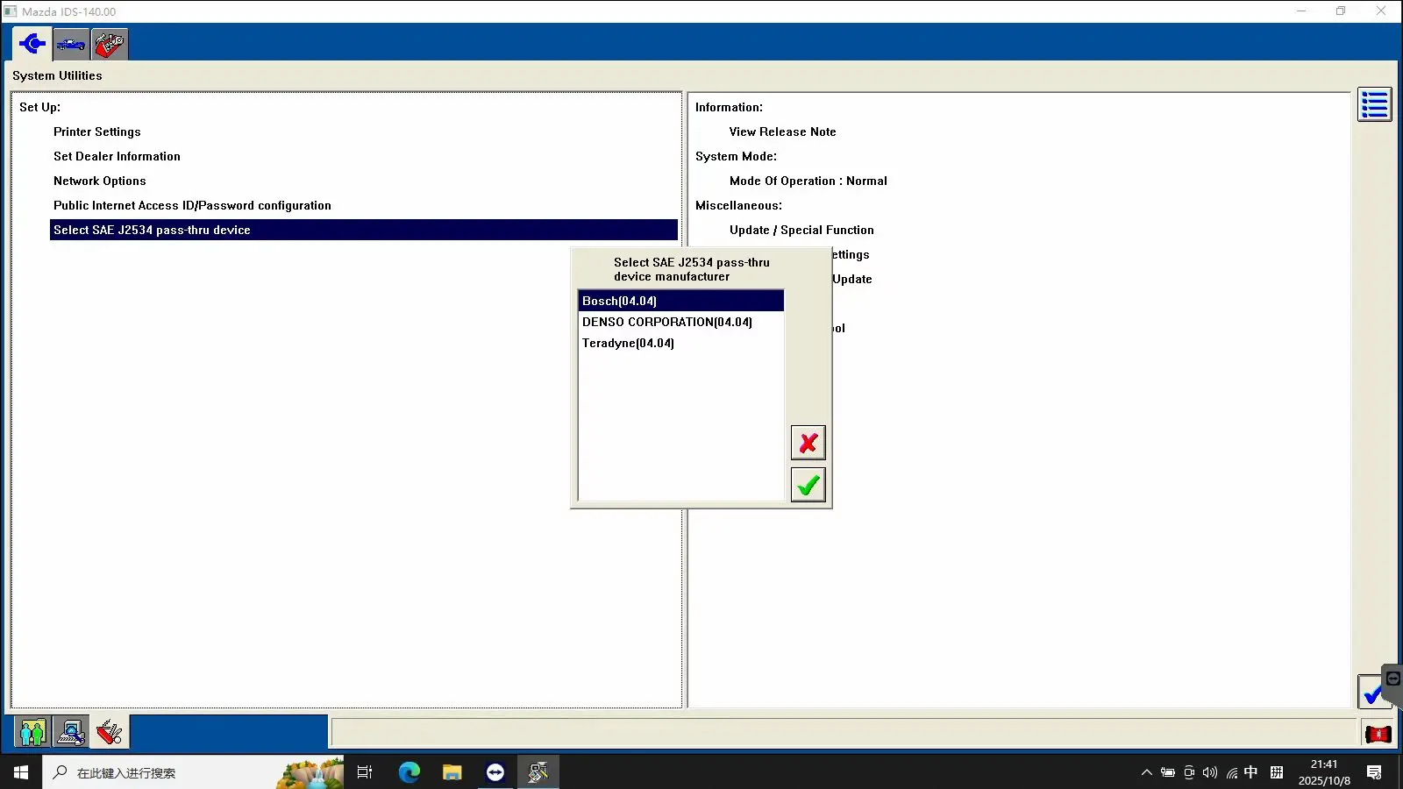The width and height of the screenshot is (1403, 789).
Task: Choose DENSO CORPORATION(04.04) device manufacturer
Action: pyautogui.click(x=666, y=322)
